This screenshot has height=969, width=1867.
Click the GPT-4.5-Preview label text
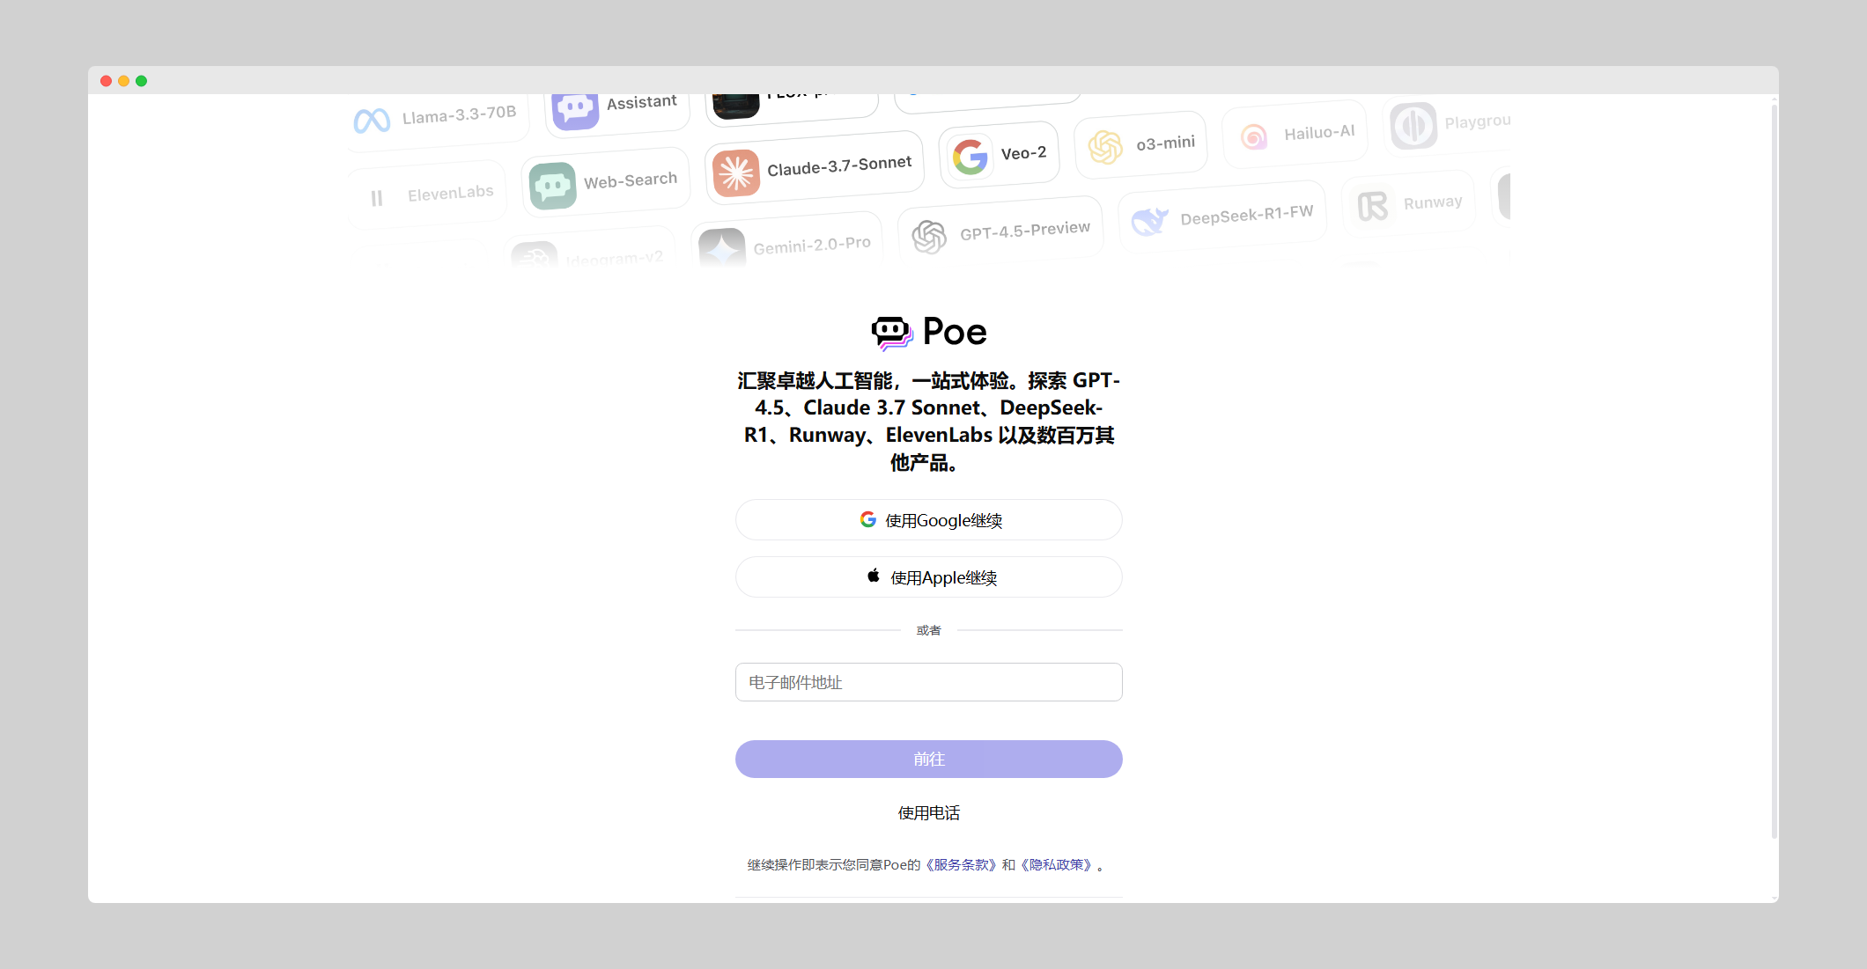1025,231
